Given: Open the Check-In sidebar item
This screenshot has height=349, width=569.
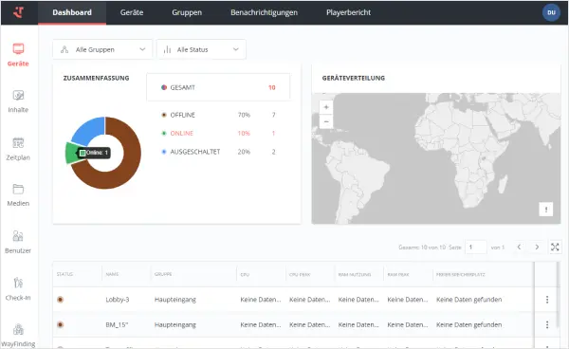Looking at the screenshot, I should (18, 288).
